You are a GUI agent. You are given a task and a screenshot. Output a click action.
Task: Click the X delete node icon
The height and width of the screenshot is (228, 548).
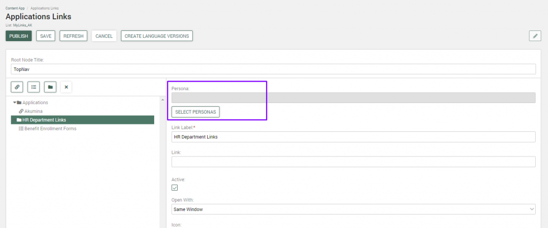66,87
